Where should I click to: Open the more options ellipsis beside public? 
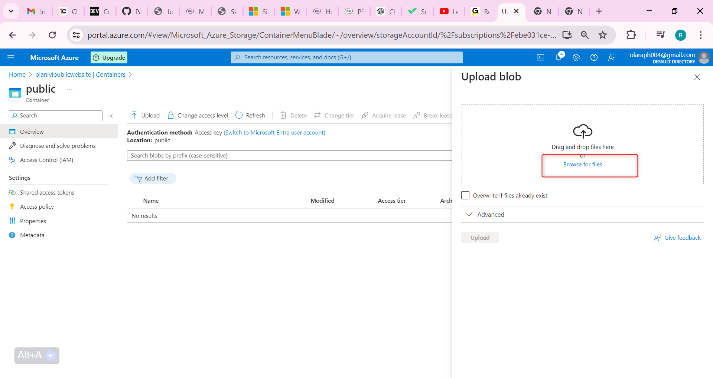click(x=70, y=89)
